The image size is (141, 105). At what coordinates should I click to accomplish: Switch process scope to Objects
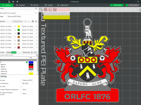14,52
